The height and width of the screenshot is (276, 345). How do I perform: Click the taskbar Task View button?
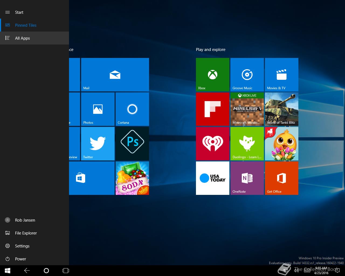click(66, 271)
